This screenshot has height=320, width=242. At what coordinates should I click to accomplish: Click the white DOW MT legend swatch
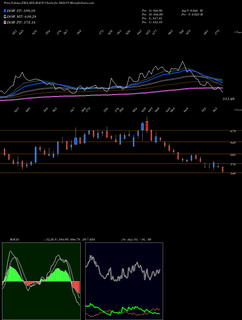click(5, 17)
